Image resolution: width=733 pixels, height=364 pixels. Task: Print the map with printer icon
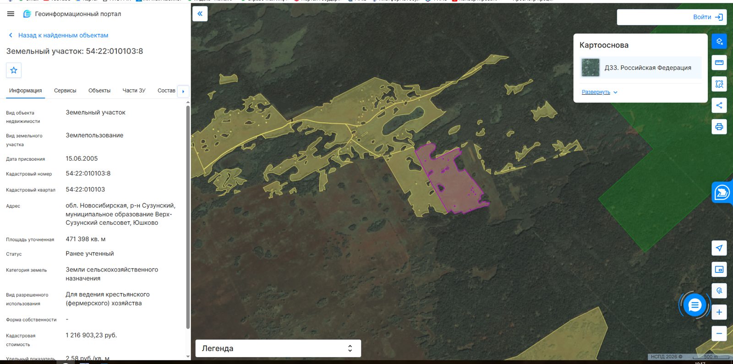719,127
